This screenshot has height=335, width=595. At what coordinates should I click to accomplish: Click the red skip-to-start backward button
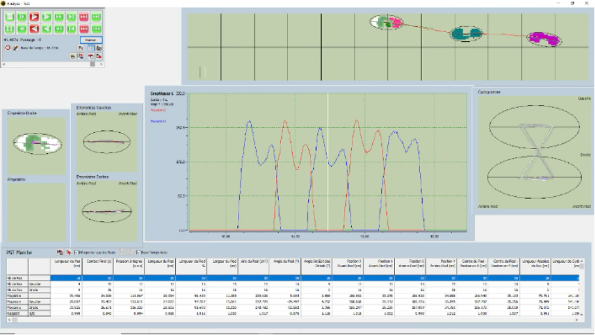coord(84,29)
